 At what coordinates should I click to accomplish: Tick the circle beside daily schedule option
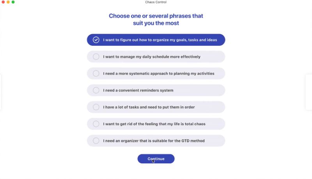(x=96, y=57)
